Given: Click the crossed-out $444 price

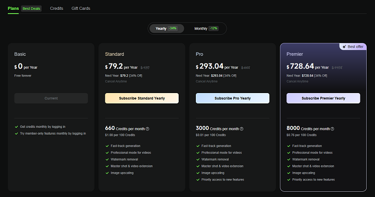Looking at the screenshot, I should point(245,68).
